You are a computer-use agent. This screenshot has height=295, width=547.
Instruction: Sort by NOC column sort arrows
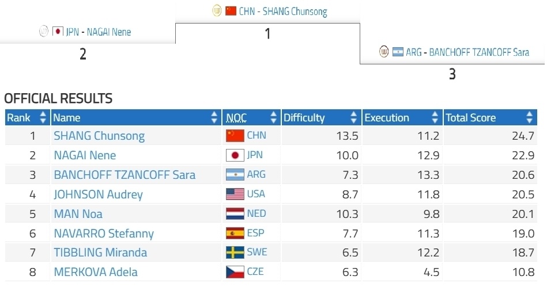pos(273,117)
